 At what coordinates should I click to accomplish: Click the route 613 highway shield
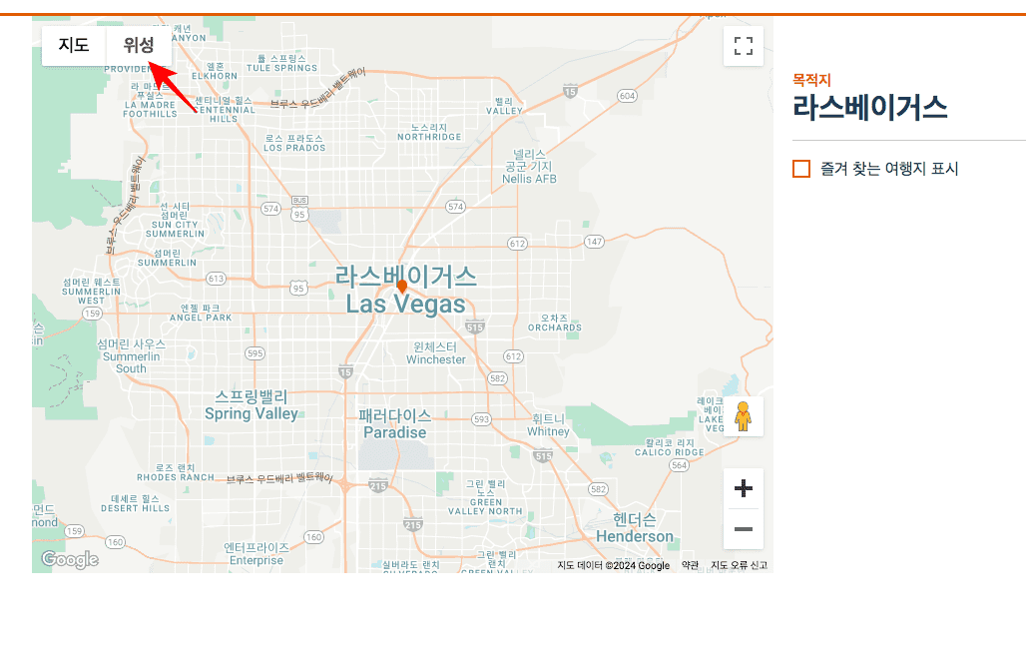point(216,279)
